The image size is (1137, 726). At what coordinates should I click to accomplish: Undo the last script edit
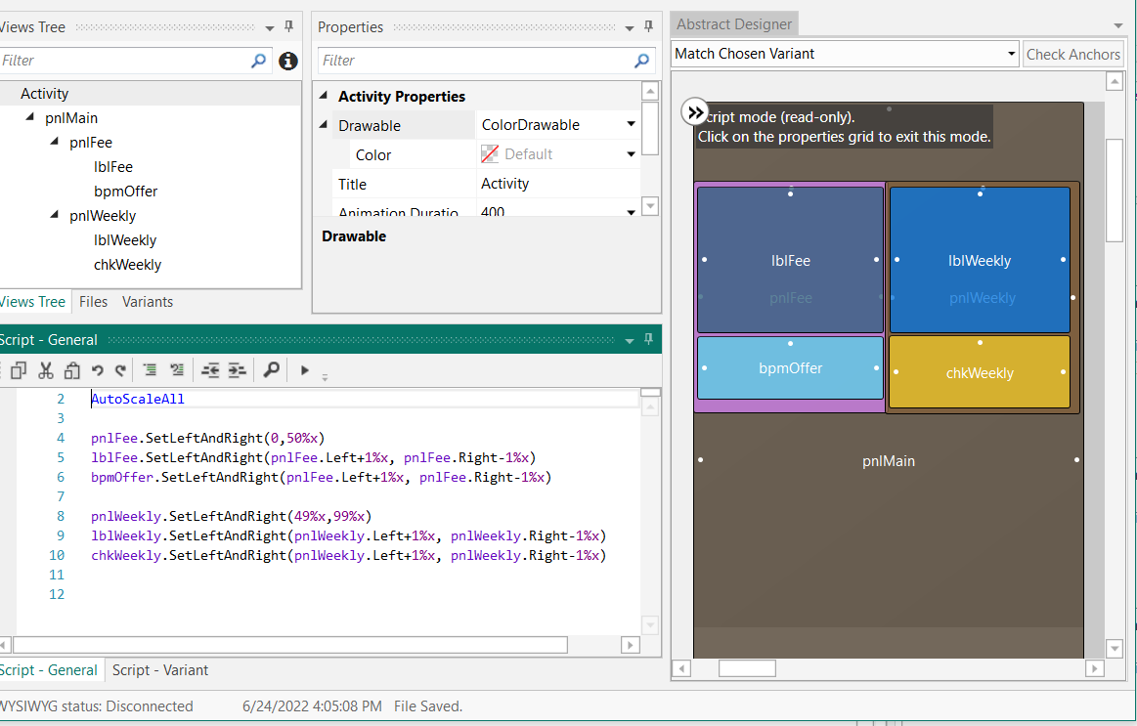pos(97,370)
